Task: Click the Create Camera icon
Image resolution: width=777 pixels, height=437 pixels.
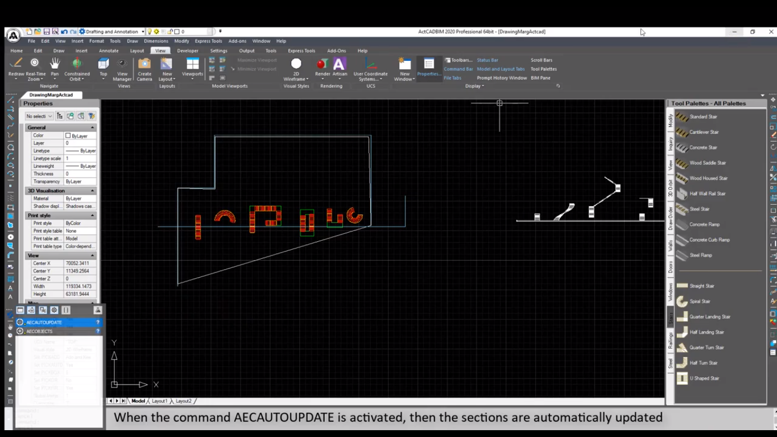Action: click(144, 63)
